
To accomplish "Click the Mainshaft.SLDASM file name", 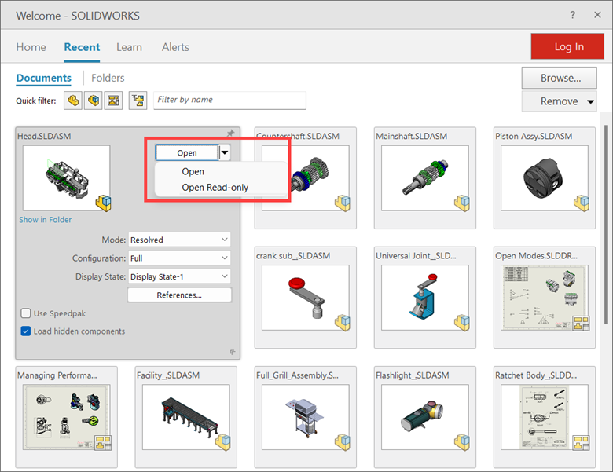I will click(411, 137).
